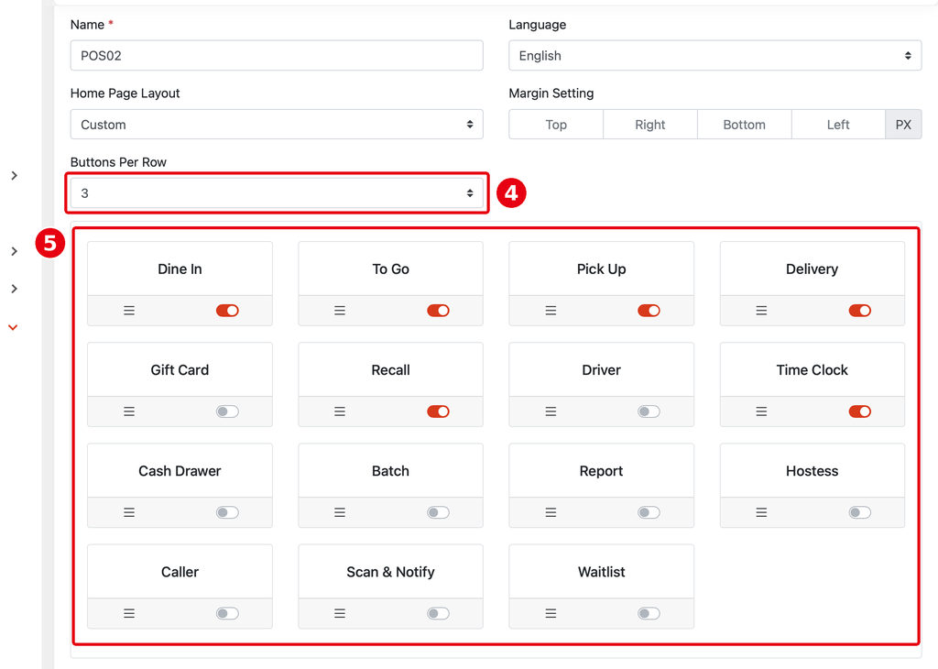Viewport: 938px width, 669px height.
Task: Open the Language dropdown
Action: tap(714, 56)
